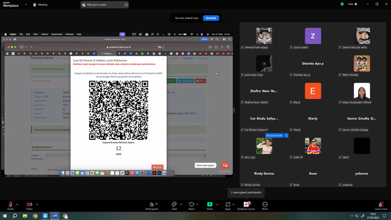
Task: Expand the Apps options caret
Action: pyautogui.click(x=233, y=204)
